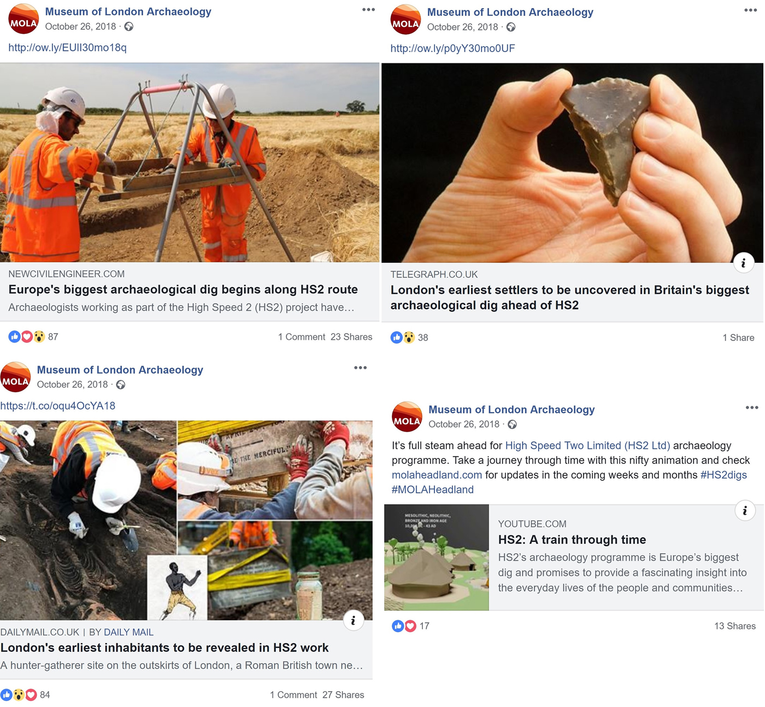765x707 pixels.
Task: Open the ow.ly/EUlI30mo18q link
Action: [x=67, y=48]
